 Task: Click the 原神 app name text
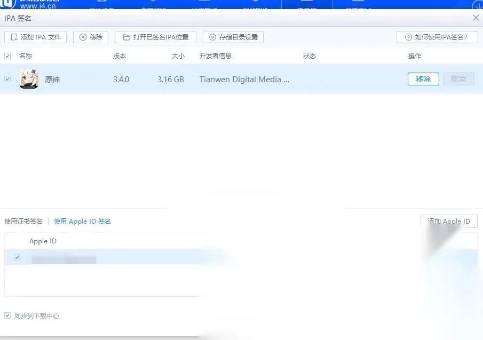pos(52,80)
